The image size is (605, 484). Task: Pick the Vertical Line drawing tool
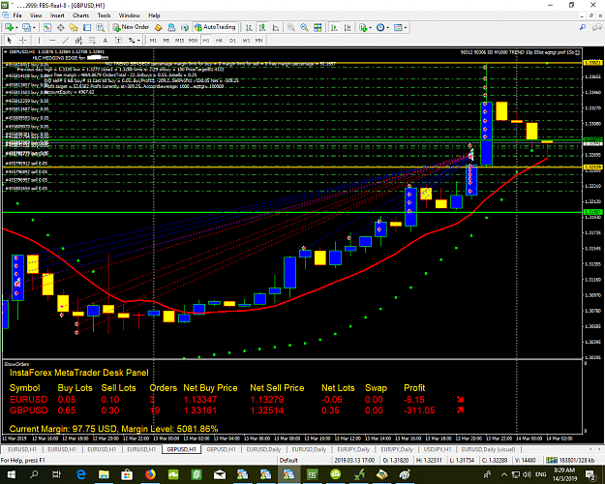(39, 40)
